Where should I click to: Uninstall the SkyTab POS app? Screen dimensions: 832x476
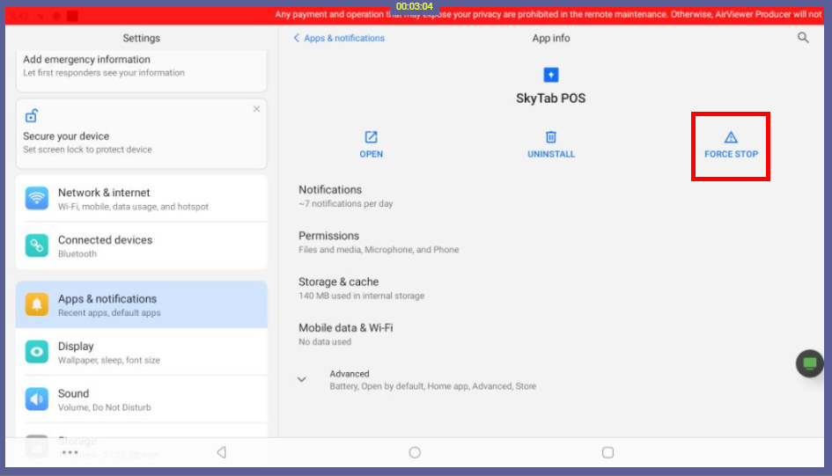551,144
